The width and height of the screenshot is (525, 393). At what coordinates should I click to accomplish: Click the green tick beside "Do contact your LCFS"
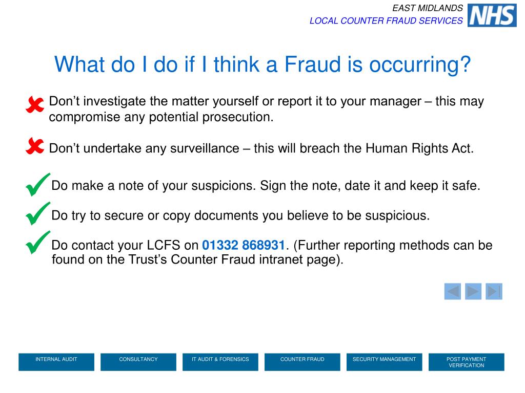tap(38, 243)
